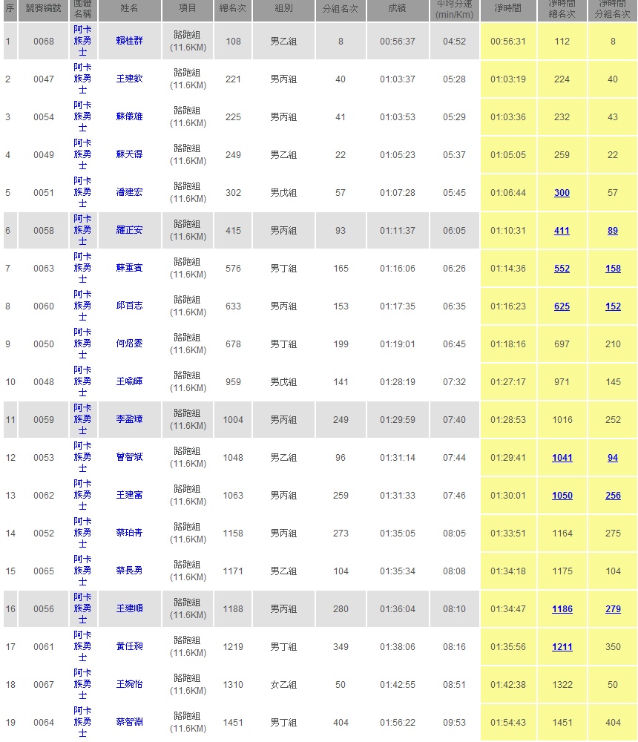Click the underlined net group rank 152

click(613, 306)
